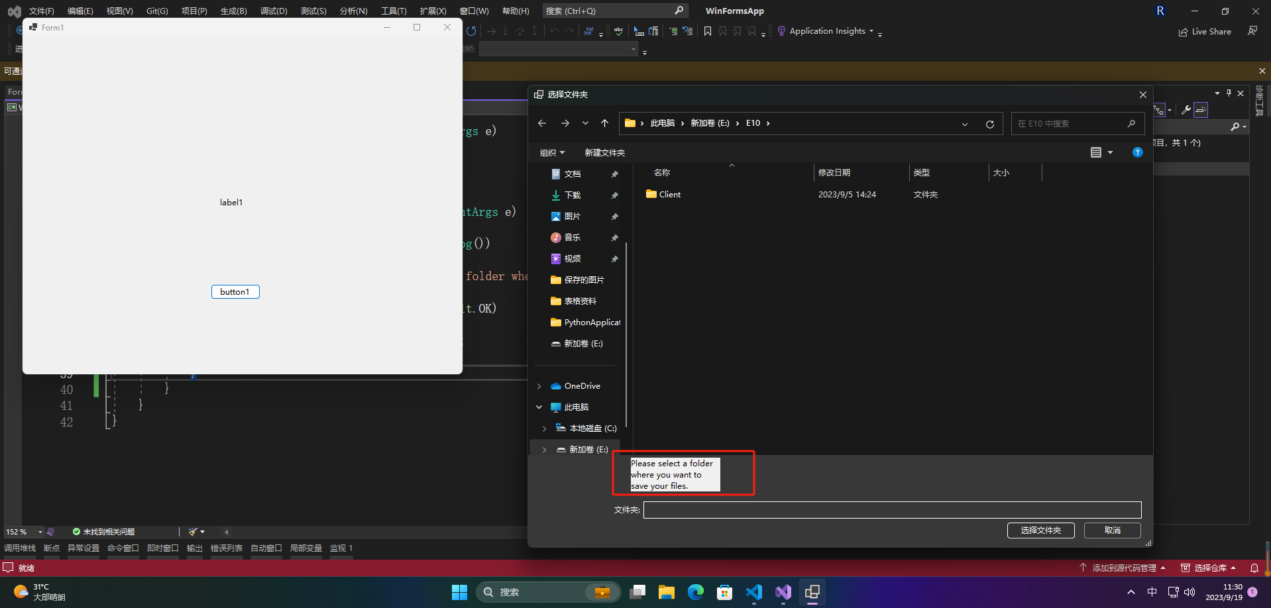This screenshot has height=608, width=1271.
Task: Open the 编辑(E) menu
Action: click(80, 11)
